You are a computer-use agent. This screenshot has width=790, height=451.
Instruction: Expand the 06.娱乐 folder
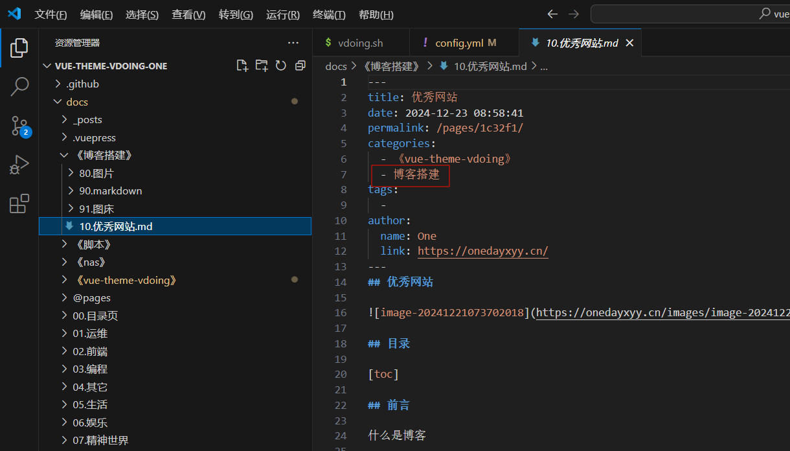(x=175, y=422)
